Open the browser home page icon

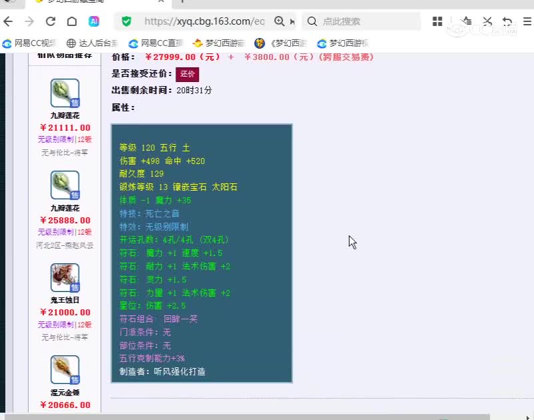click(x=72, y=21)
